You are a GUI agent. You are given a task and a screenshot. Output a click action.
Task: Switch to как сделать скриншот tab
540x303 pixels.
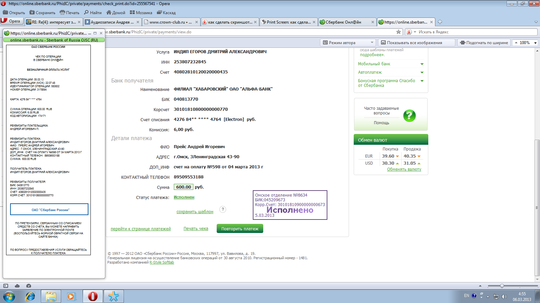pyautogui.click(x=230, y=22)
